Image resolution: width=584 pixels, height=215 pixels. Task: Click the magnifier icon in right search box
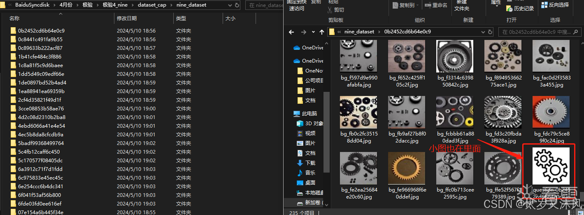575,32
